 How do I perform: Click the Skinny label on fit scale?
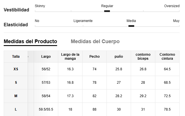(x=40, y=6)
